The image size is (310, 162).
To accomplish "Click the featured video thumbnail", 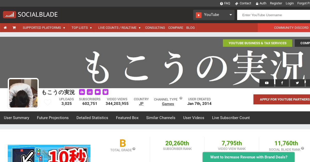I will [x=49, y=154].
